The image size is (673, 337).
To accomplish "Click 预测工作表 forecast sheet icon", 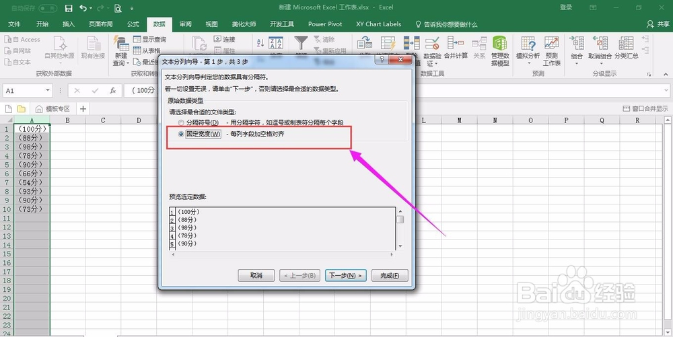I will tap(552, 51).
